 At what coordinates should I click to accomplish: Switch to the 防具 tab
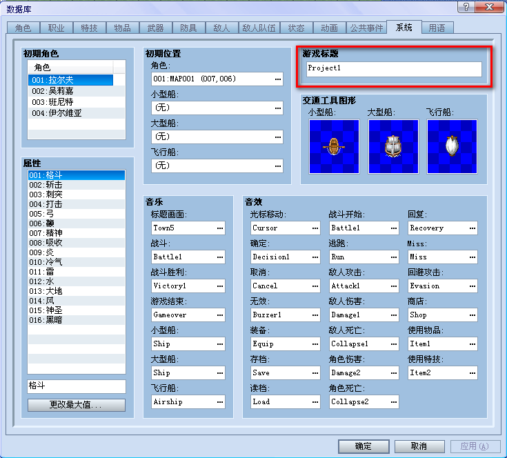click(188, 28)
